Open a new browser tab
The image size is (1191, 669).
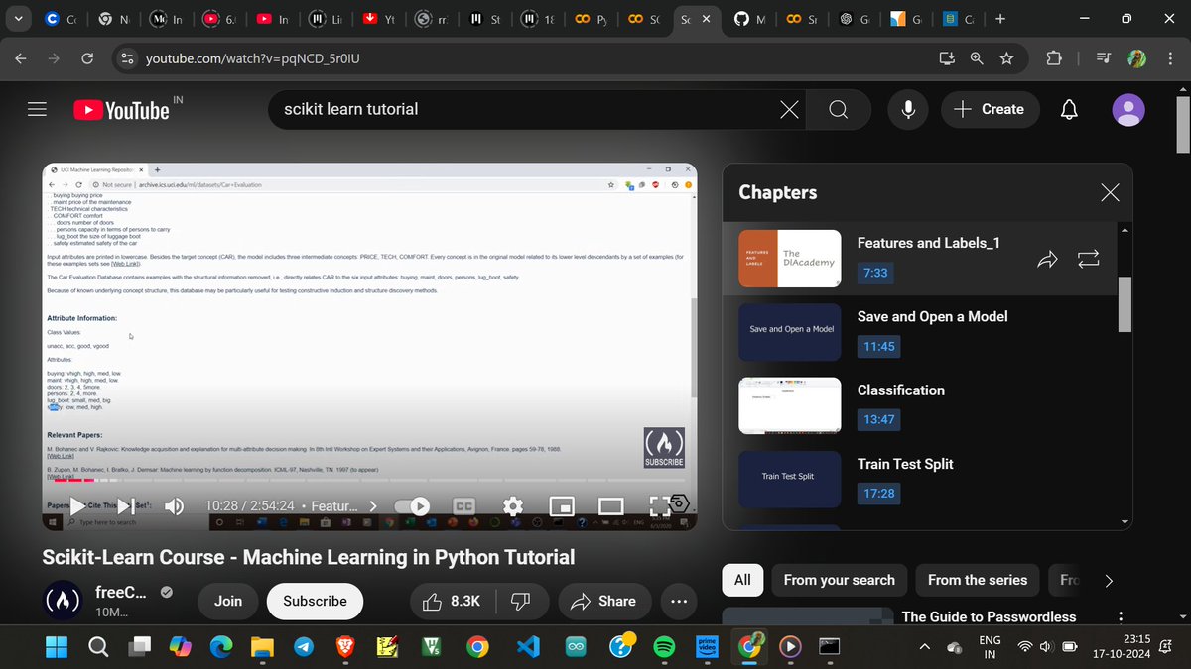(x=999, y=19)
